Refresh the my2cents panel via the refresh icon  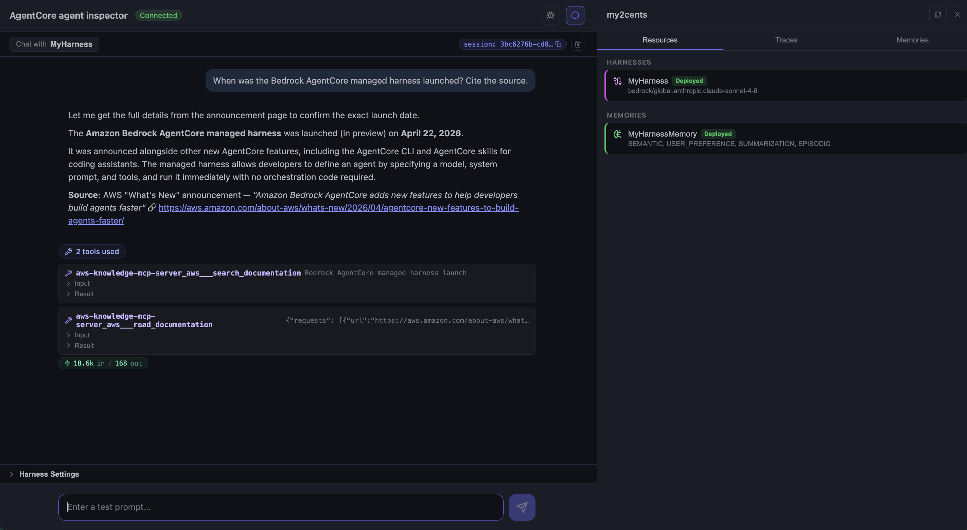click(x=938, y=14)
